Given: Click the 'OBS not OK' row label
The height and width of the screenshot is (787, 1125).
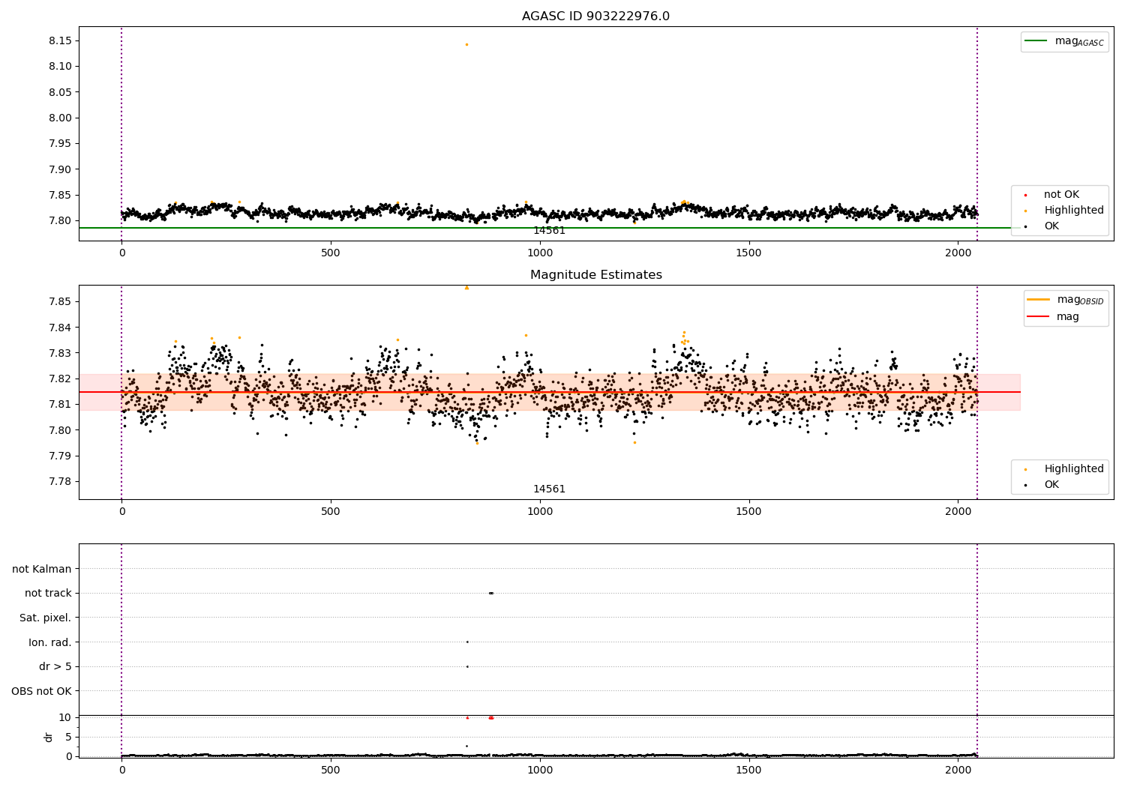Looking at the screenshot, I should 41,691.
